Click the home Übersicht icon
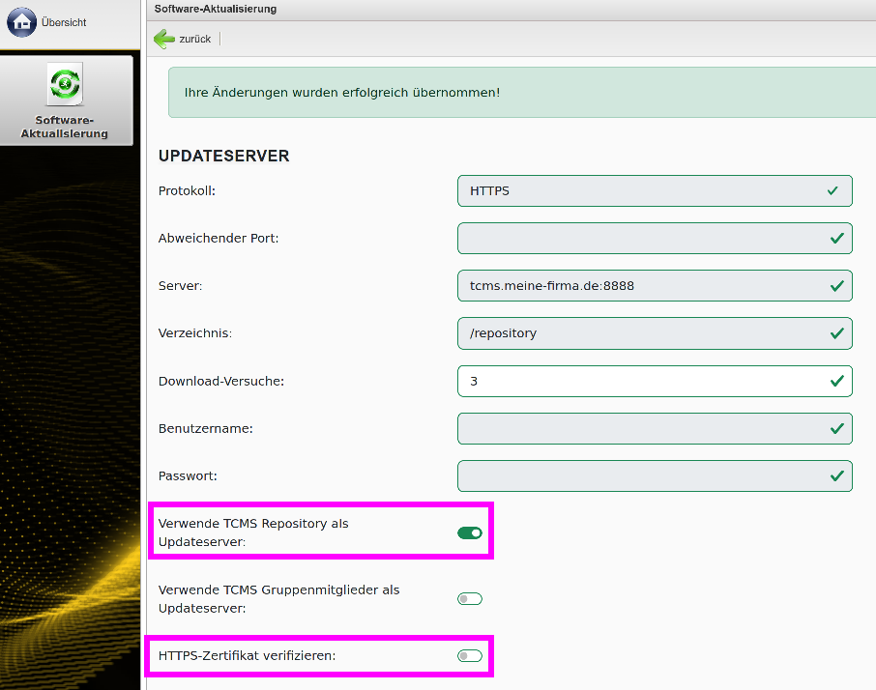Viewport: 876px width, 690px height. 22,22
